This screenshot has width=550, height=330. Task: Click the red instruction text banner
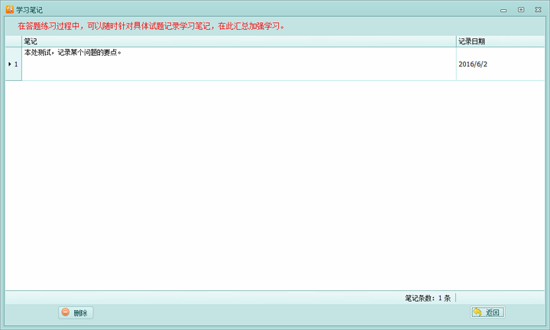tap(151, 25)
